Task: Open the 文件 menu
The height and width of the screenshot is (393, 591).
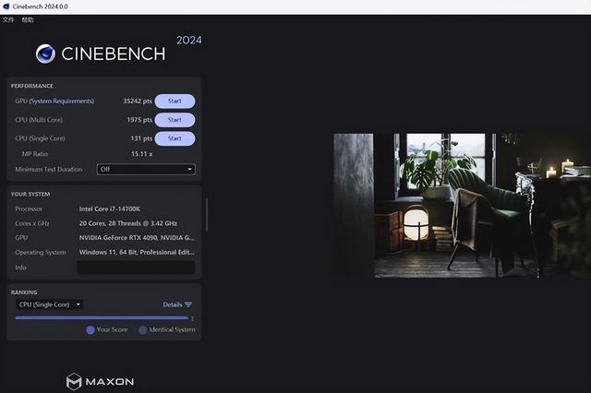Action: click(x=8, y=20)
